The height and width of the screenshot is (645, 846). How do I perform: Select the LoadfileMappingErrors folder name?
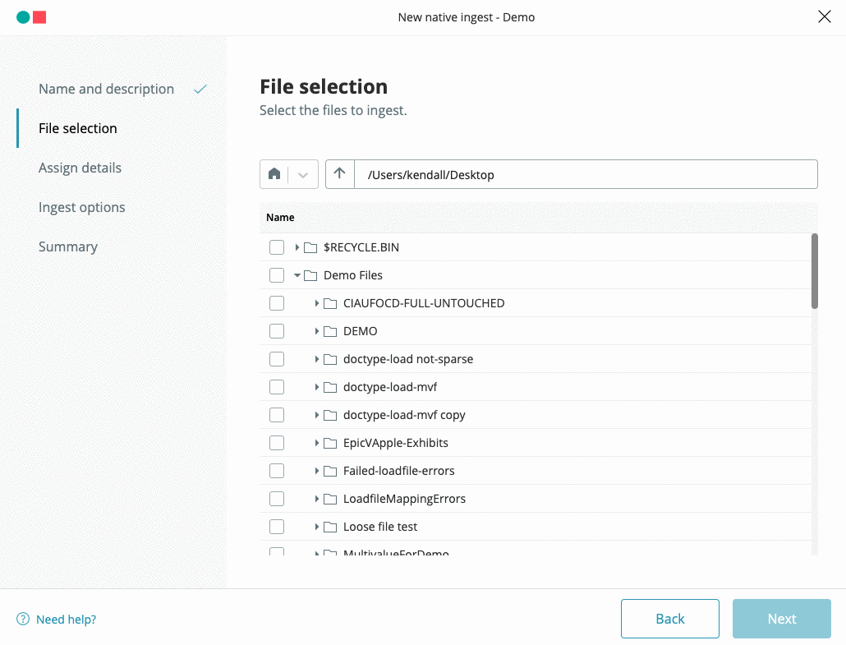[405, 499]
